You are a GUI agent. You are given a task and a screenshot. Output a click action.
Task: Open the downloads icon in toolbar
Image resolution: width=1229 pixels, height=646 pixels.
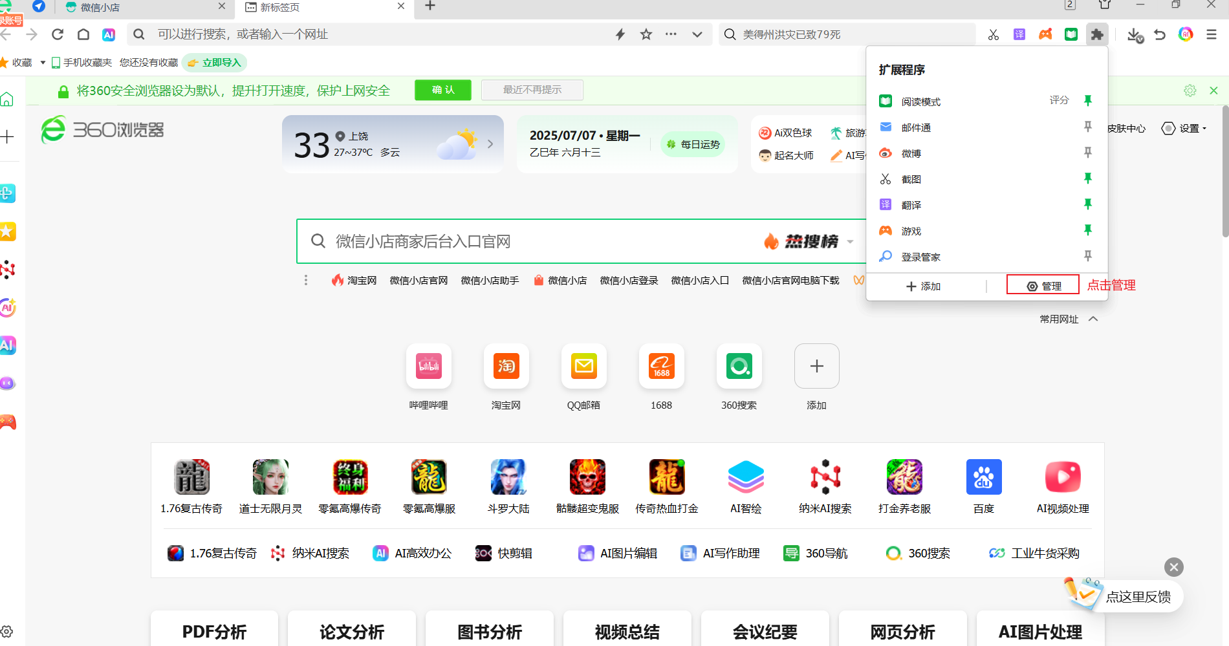point(1135,35)
